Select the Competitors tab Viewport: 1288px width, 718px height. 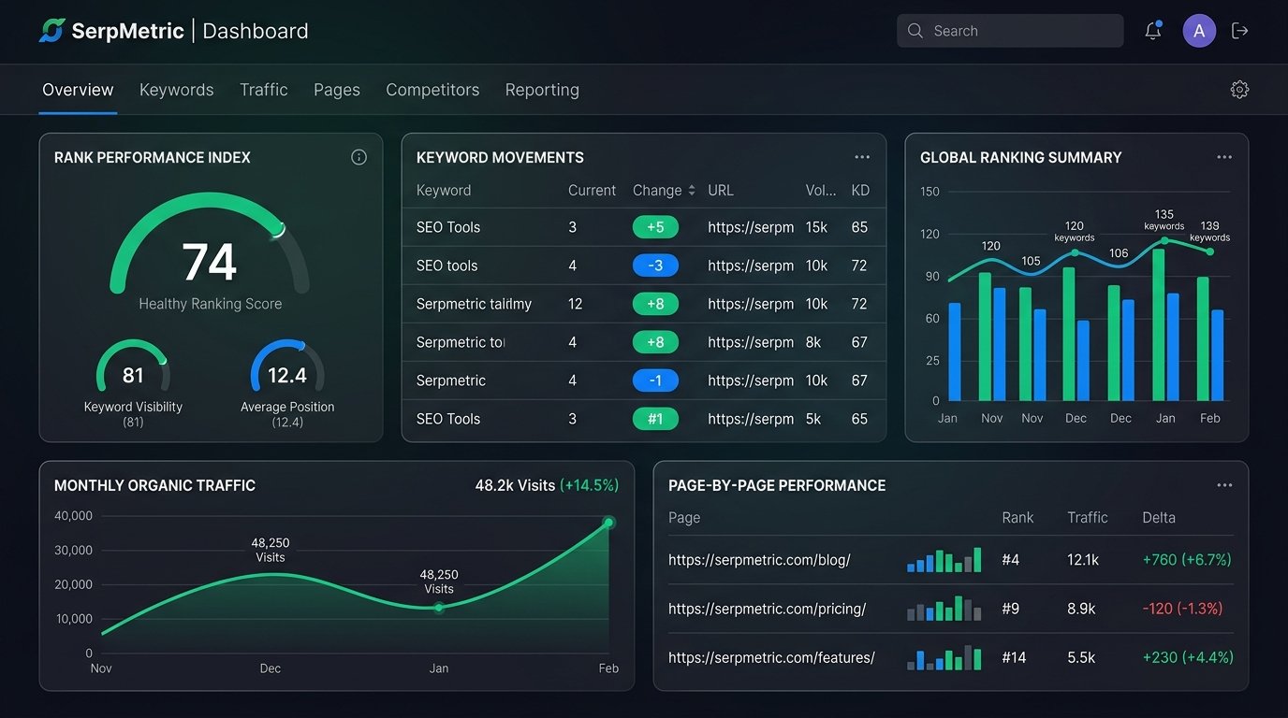tap(432, 90)
